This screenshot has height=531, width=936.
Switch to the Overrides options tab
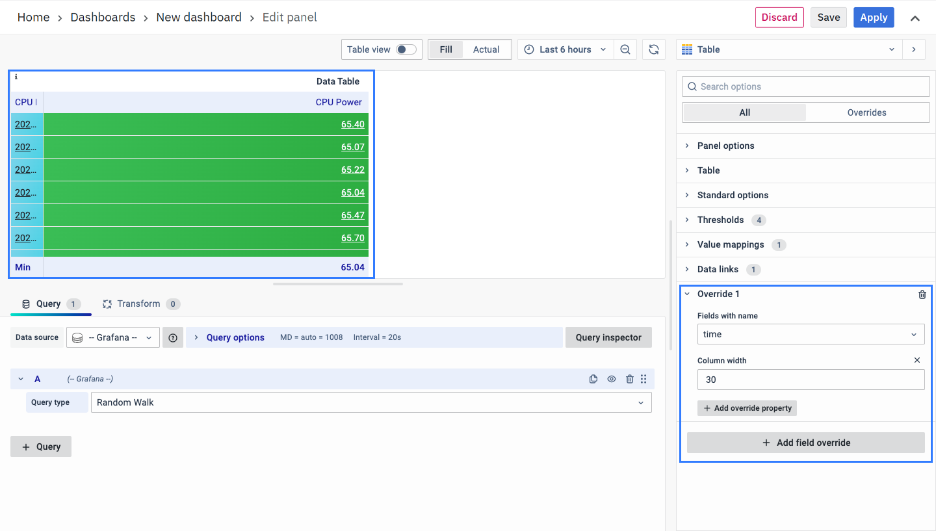(x=866, y=112)
